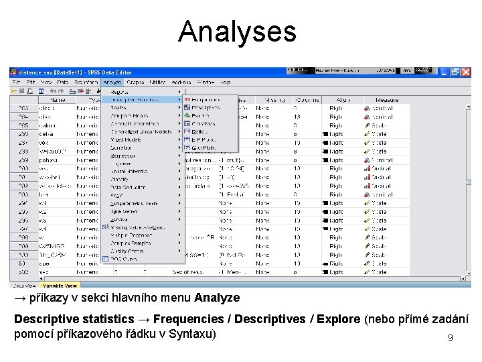
Task: Click the P-P Plots icon in the submenu
Action: [187, 139]
